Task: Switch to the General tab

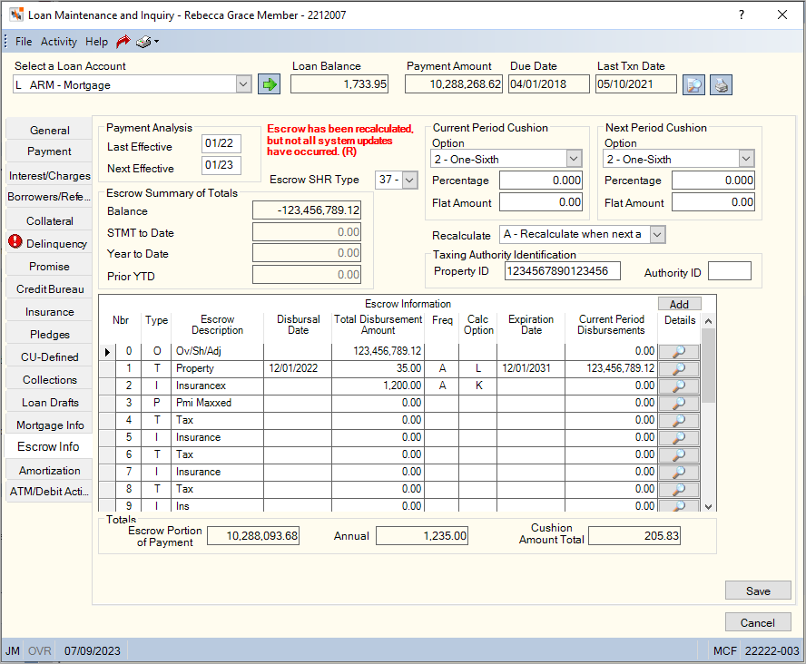Action: pos(49,130)
